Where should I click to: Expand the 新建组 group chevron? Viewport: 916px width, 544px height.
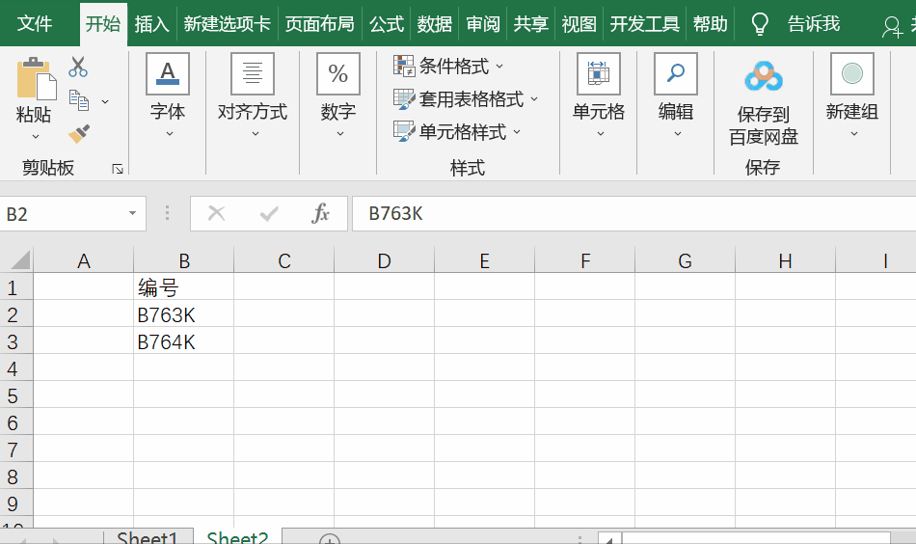point(854,134)
